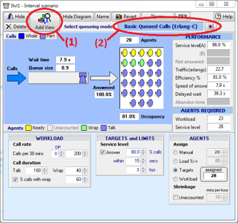Click the 81.0% Occupancy field
The width and height of the screenshot is (238, 223).
[x=129, y=117]
